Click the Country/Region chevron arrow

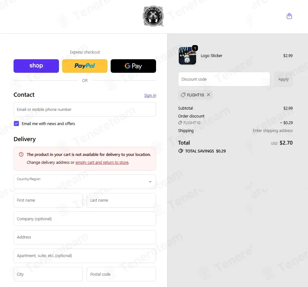click(150, 182)
